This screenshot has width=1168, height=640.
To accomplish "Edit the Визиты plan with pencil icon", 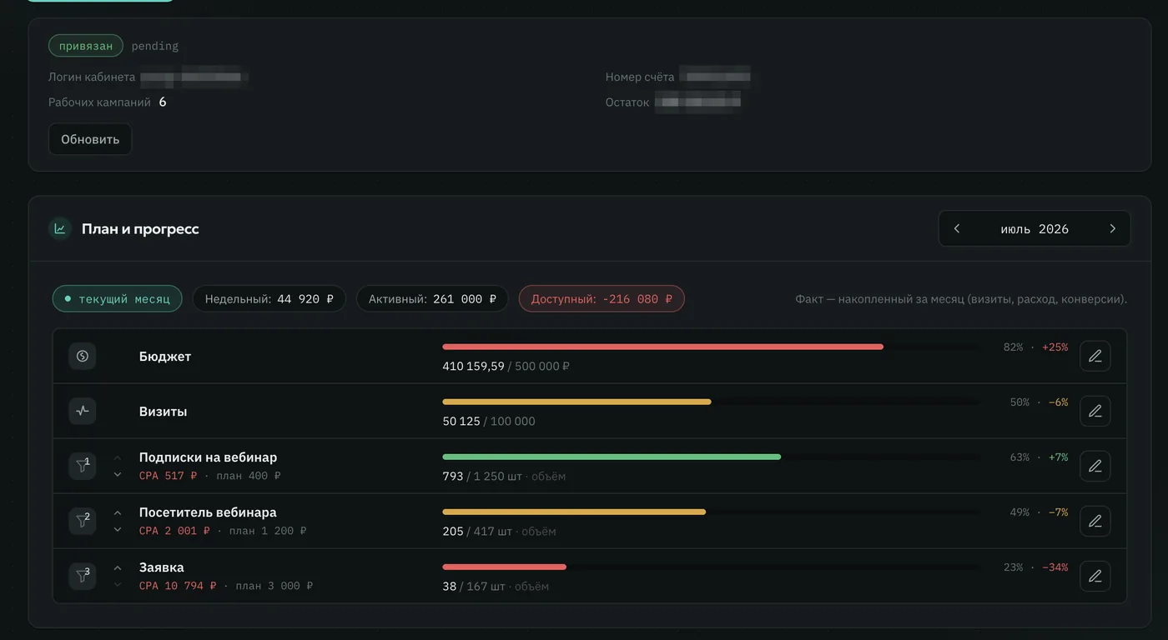I will tap(1095, 411).
